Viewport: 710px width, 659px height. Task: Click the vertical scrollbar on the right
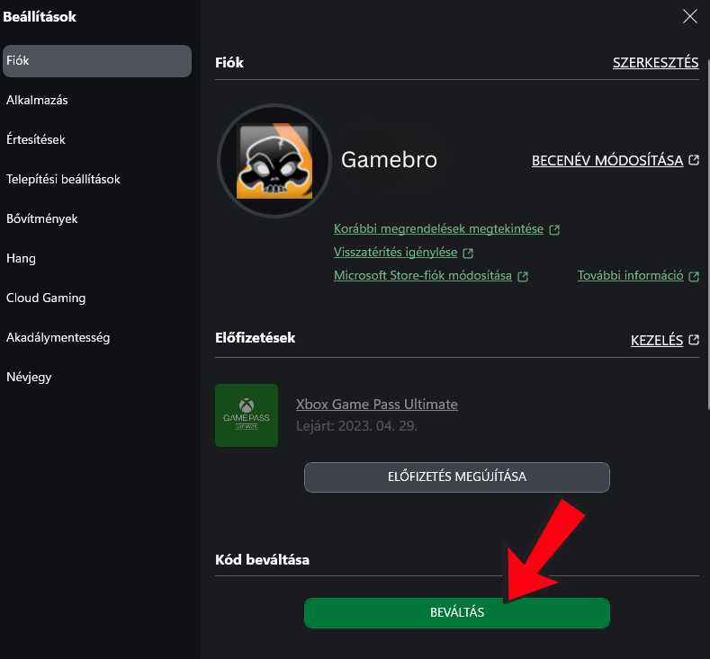click(x=707, y=236)
